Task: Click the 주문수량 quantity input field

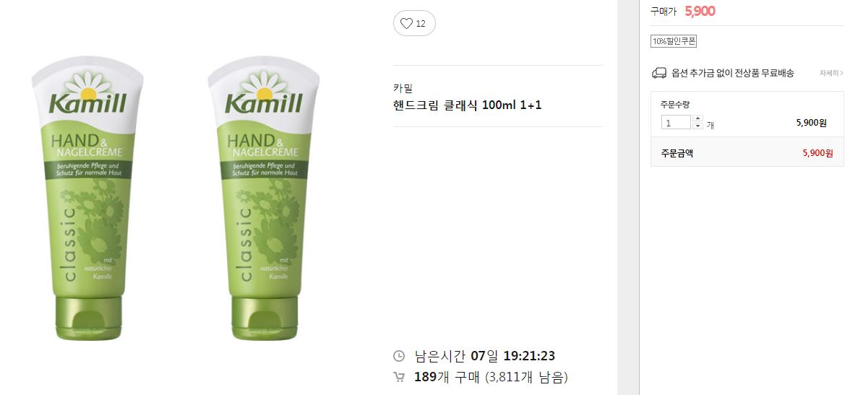Action: (x=675, y=123)
